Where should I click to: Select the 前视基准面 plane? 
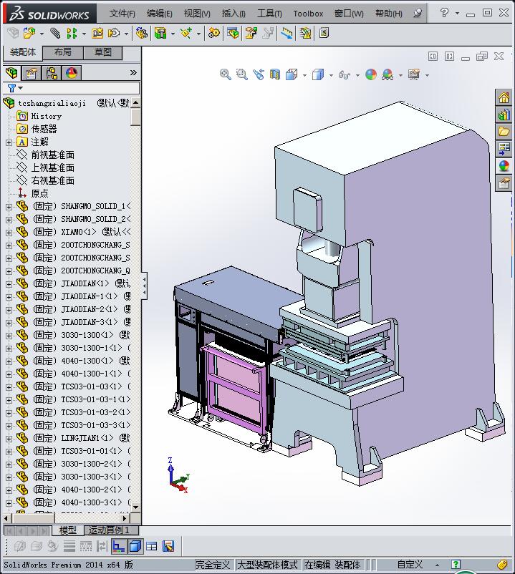click(53, 155)
